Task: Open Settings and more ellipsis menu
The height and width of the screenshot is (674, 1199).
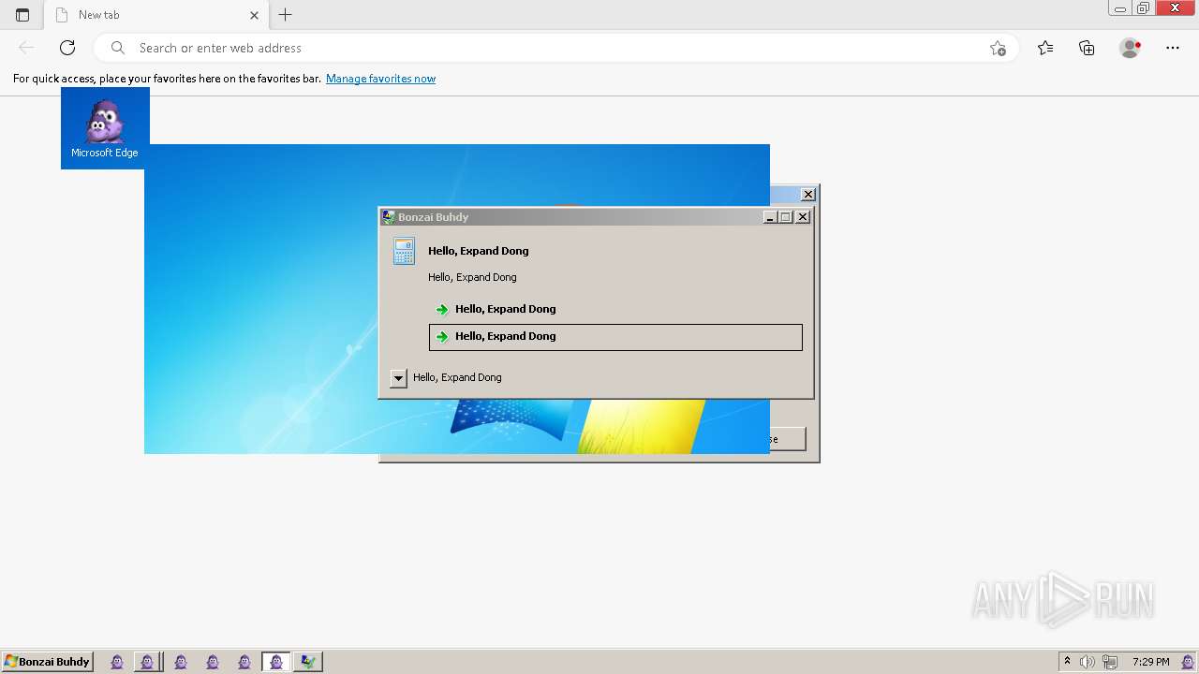Action: [x=1173, y=48]
